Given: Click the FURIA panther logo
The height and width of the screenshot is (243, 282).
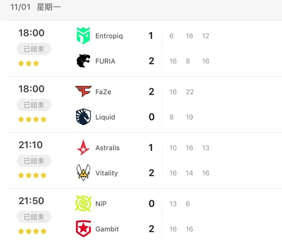Looking at the screenshot, I should pos(83,61).
